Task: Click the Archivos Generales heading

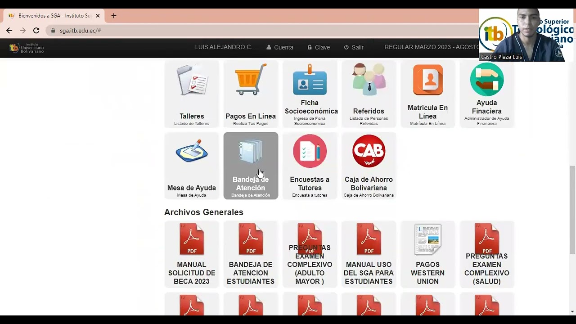Action: (204, 212)
